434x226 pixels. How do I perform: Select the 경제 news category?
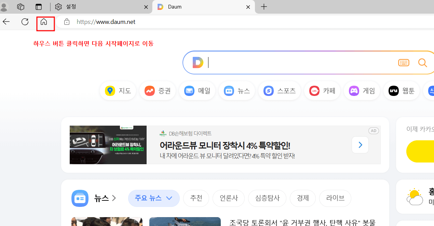click(302, 198)
